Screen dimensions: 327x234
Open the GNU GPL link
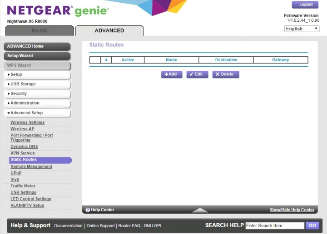tap(153, 226)
